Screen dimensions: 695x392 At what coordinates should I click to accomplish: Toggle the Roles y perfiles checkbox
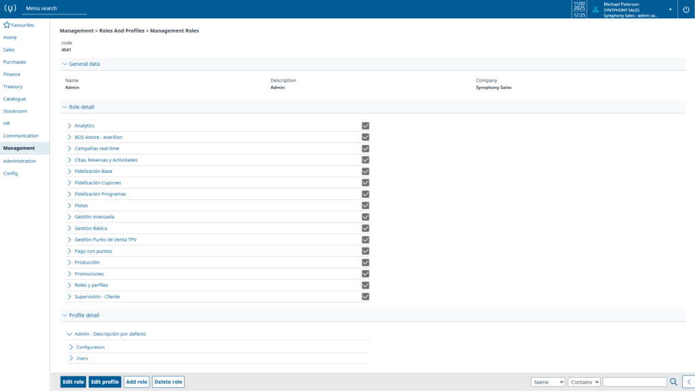click(x=365, y=286)
